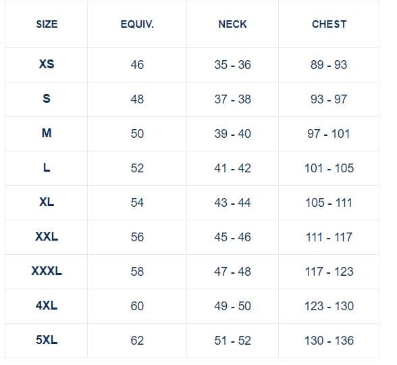The width and height of the screenshot is (397, 365).
Task: Click the CHEST column header
Action: (x=329, y=24)
